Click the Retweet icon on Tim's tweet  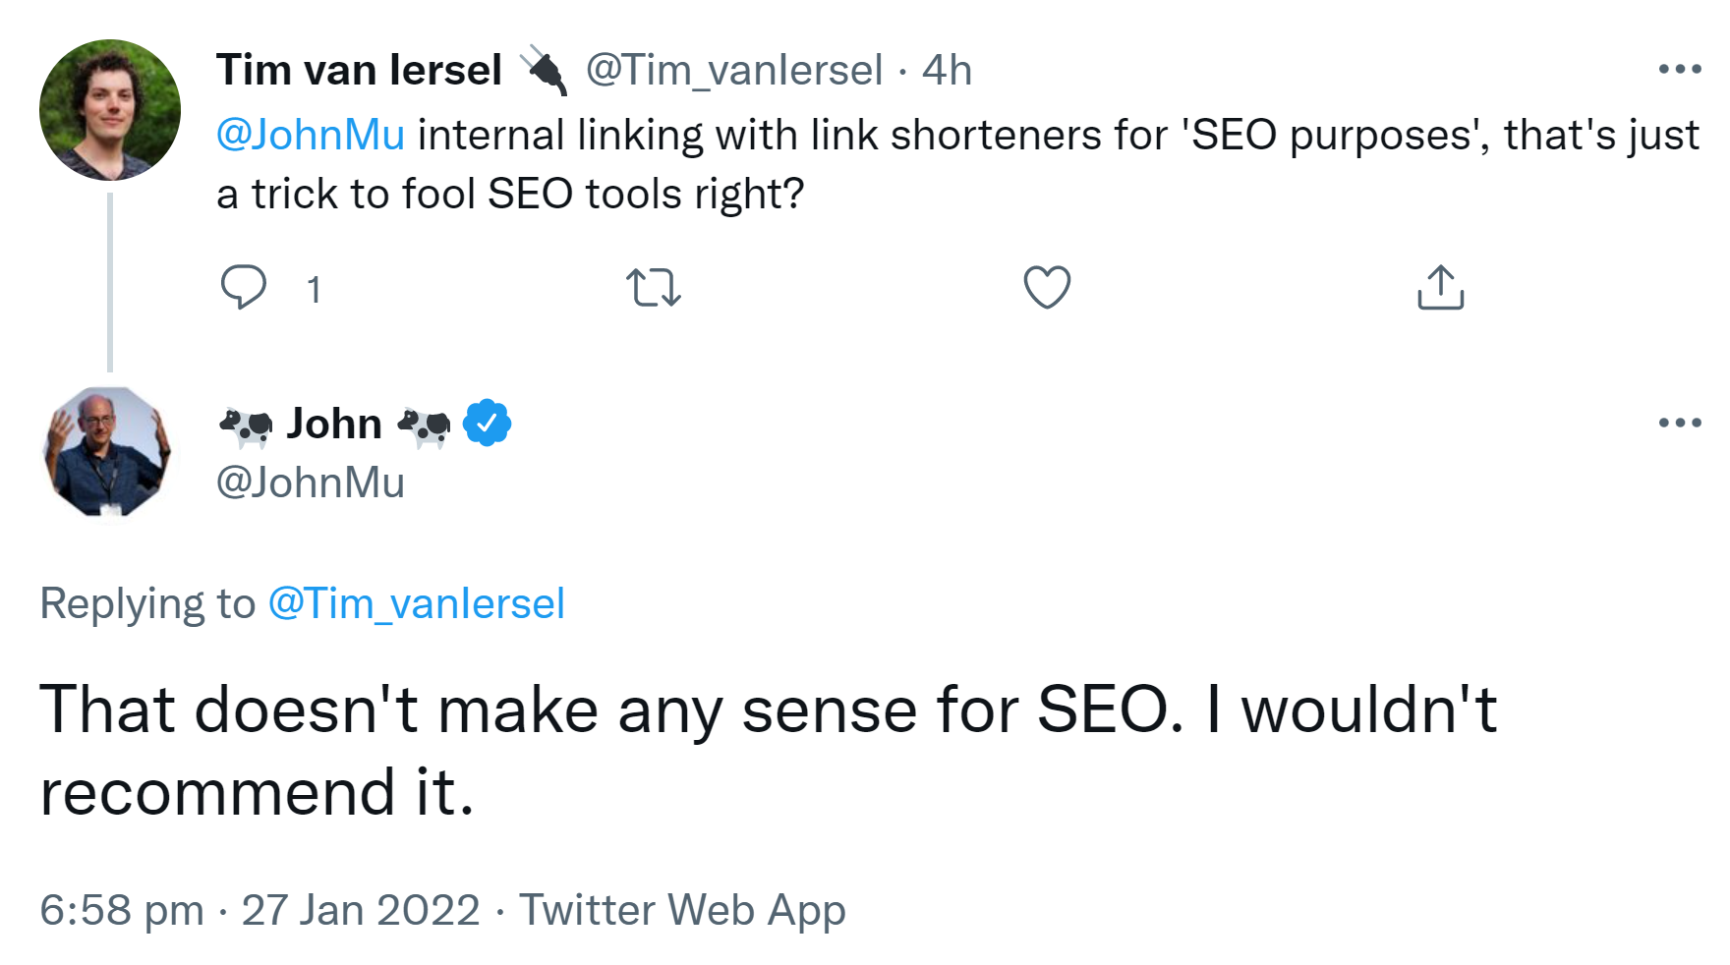coord(656,288)
